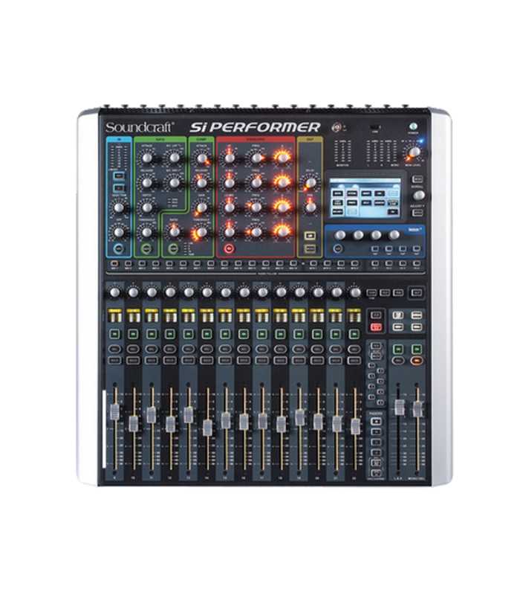Select the Gate Threshold knob
Viewport: 520px width, 595px height.
coord(146,231)
